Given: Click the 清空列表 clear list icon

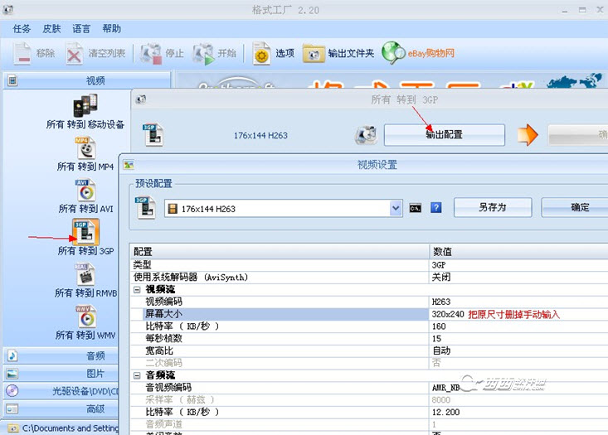Looking at the screenshot, I should click(x=74, y=54).
